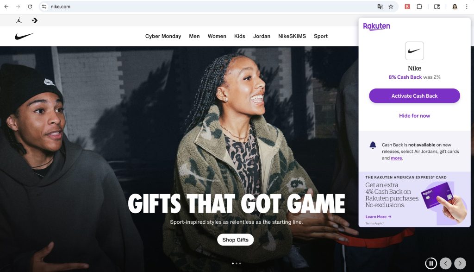Open the Converse brand icon link
The width and height of the screenshot is (474, 272).
[34, 20]
